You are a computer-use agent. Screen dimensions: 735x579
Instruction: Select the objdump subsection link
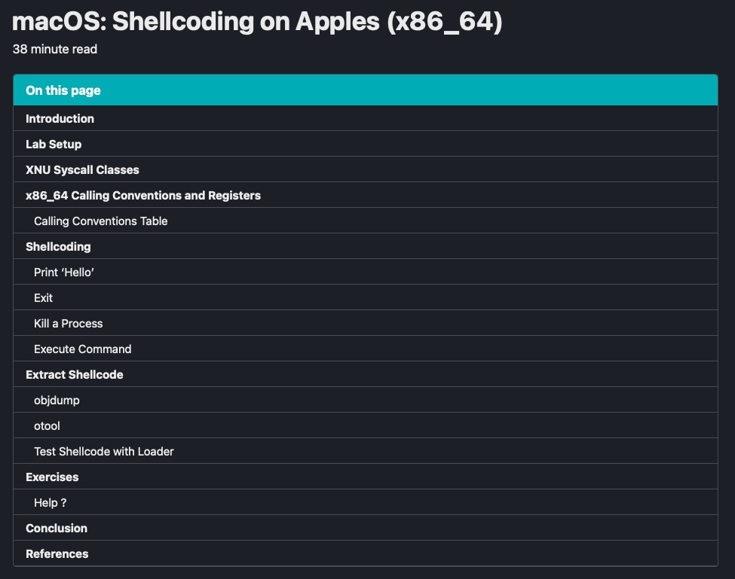tap(365, 401)
